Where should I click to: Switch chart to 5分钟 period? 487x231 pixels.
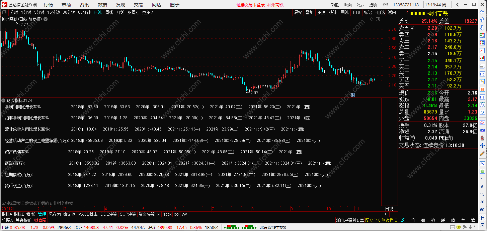tap(39, 12)
